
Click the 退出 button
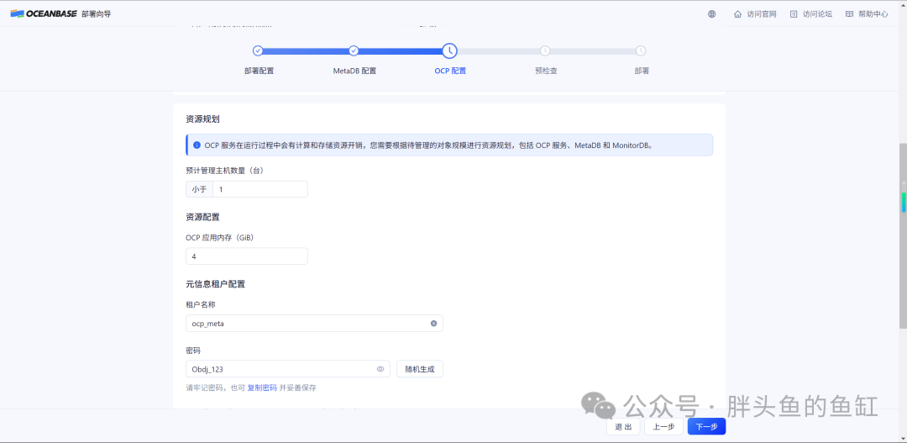click(x=623, y=427)
